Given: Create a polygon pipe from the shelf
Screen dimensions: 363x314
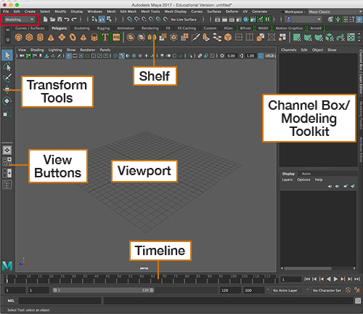Looking at the screenshot, I should (x=94, y=37).
